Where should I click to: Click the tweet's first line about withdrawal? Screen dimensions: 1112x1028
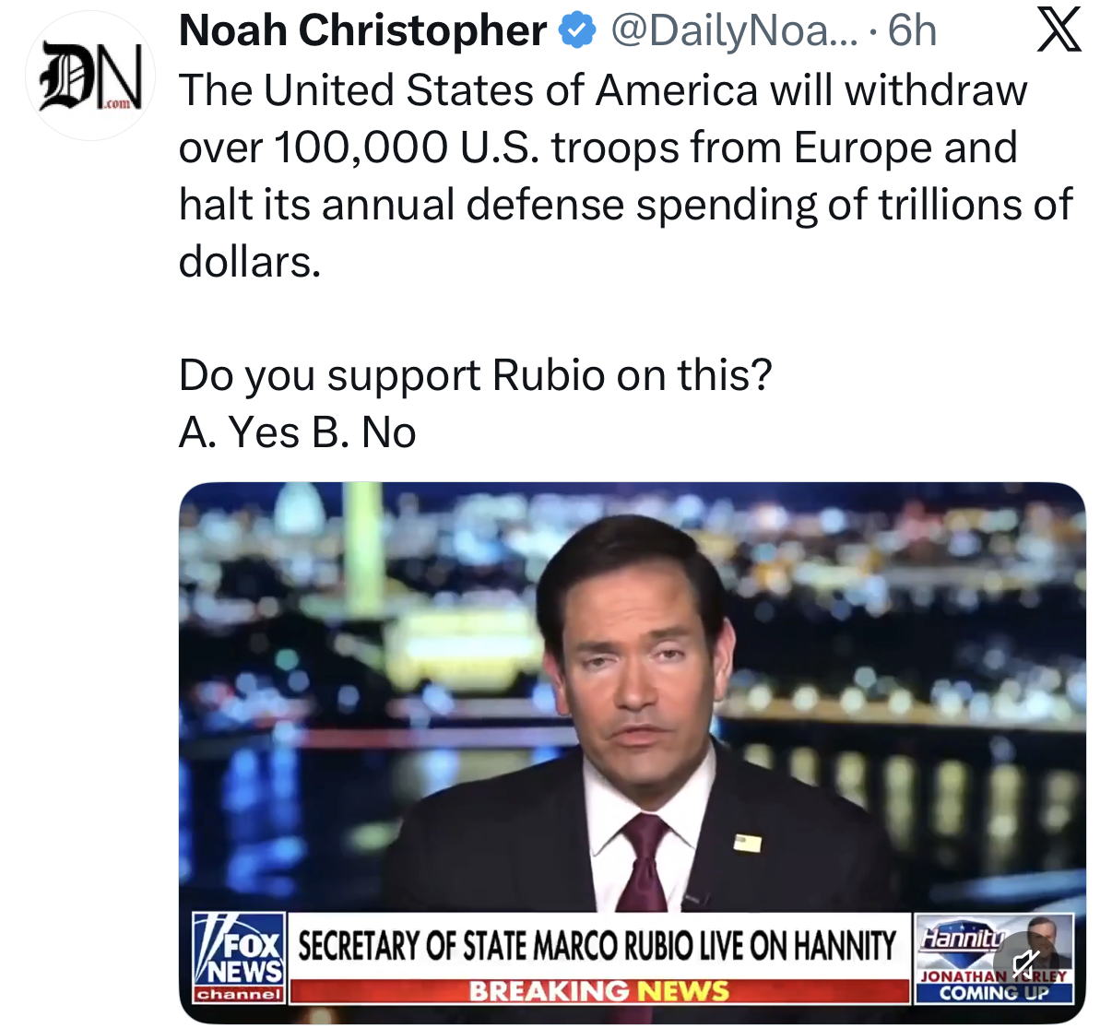pos(603,90)
